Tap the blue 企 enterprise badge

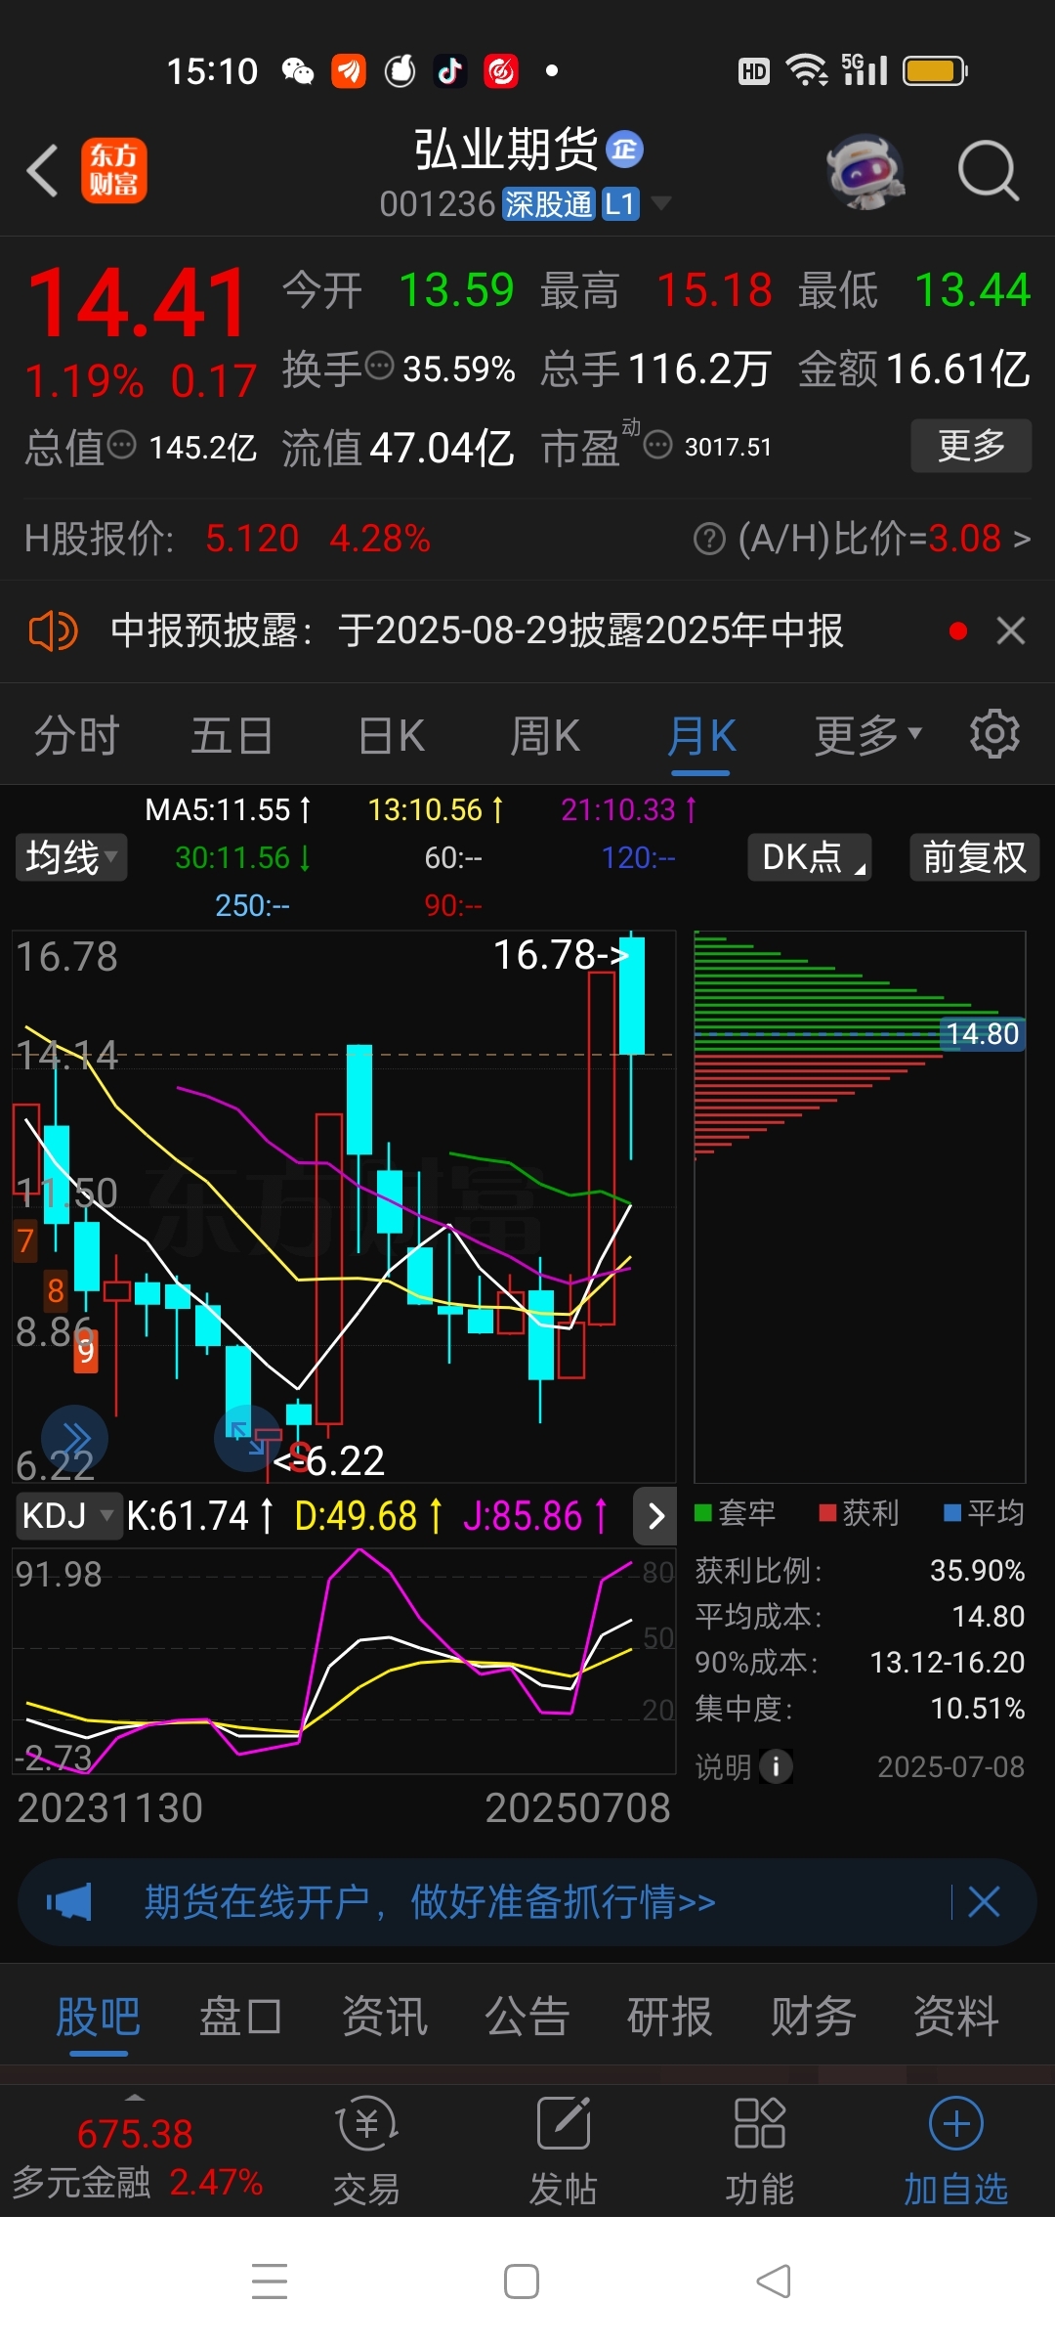click(625, 150)
